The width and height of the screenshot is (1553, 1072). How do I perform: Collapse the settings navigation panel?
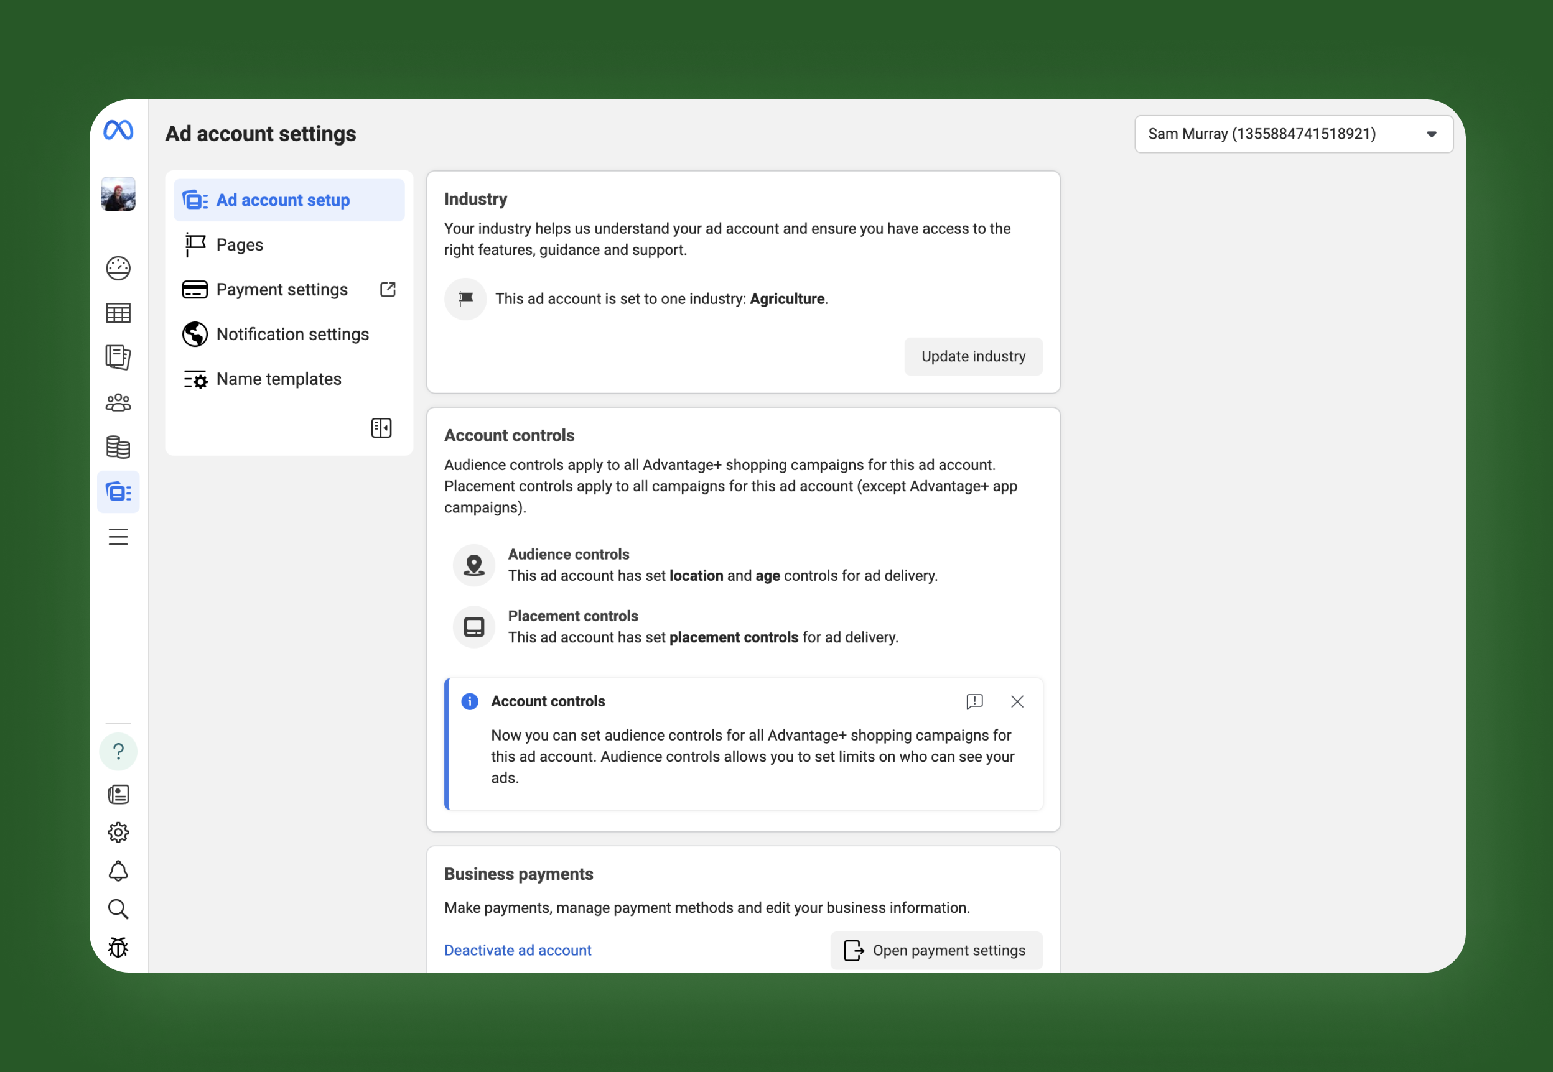(381, 428)
